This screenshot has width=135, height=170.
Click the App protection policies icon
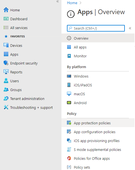point(69,123)
